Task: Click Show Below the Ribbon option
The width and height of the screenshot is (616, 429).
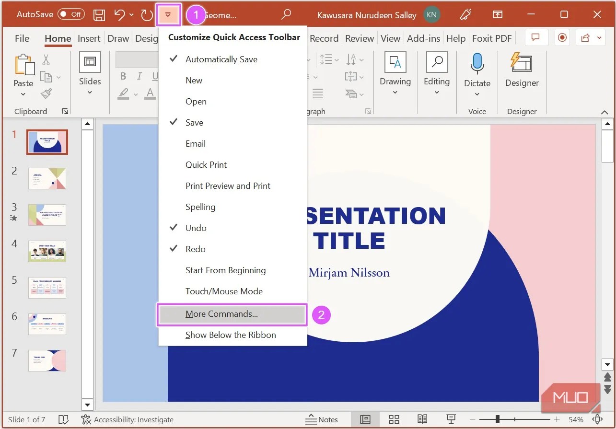Action: point(231,335)
